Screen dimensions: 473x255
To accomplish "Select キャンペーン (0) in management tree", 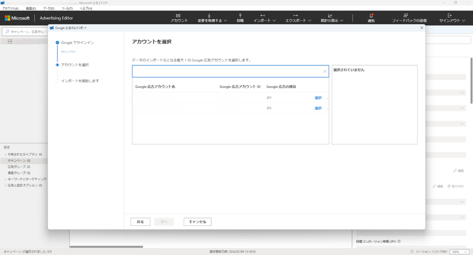I will 19,161.
